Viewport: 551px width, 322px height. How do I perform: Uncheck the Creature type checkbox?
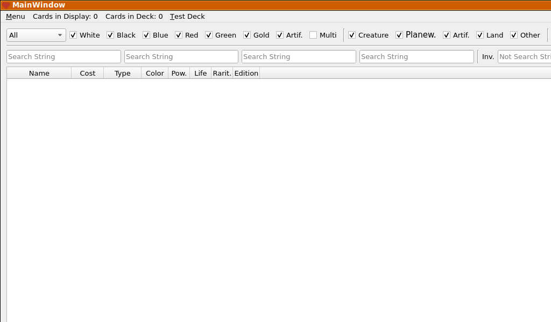point(352,35)
